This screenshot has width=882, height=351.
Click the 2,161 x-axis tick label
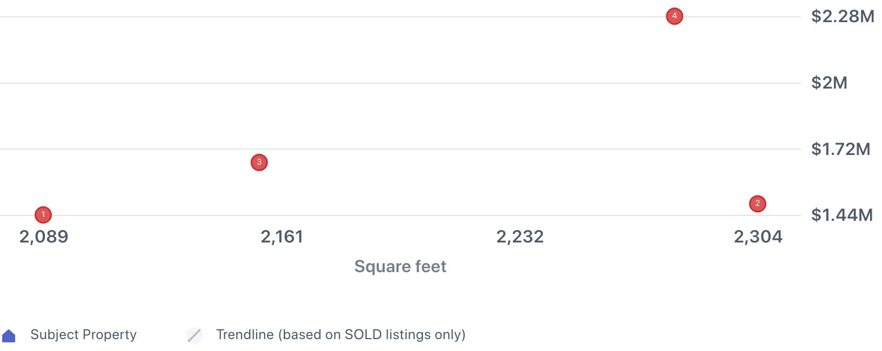pyautogui.click(x=282, y=237)
